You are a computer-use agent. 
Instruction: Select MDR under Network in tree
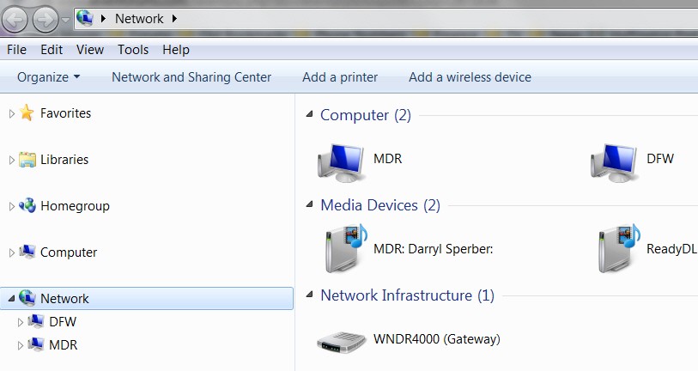click(x=64, y=344)
